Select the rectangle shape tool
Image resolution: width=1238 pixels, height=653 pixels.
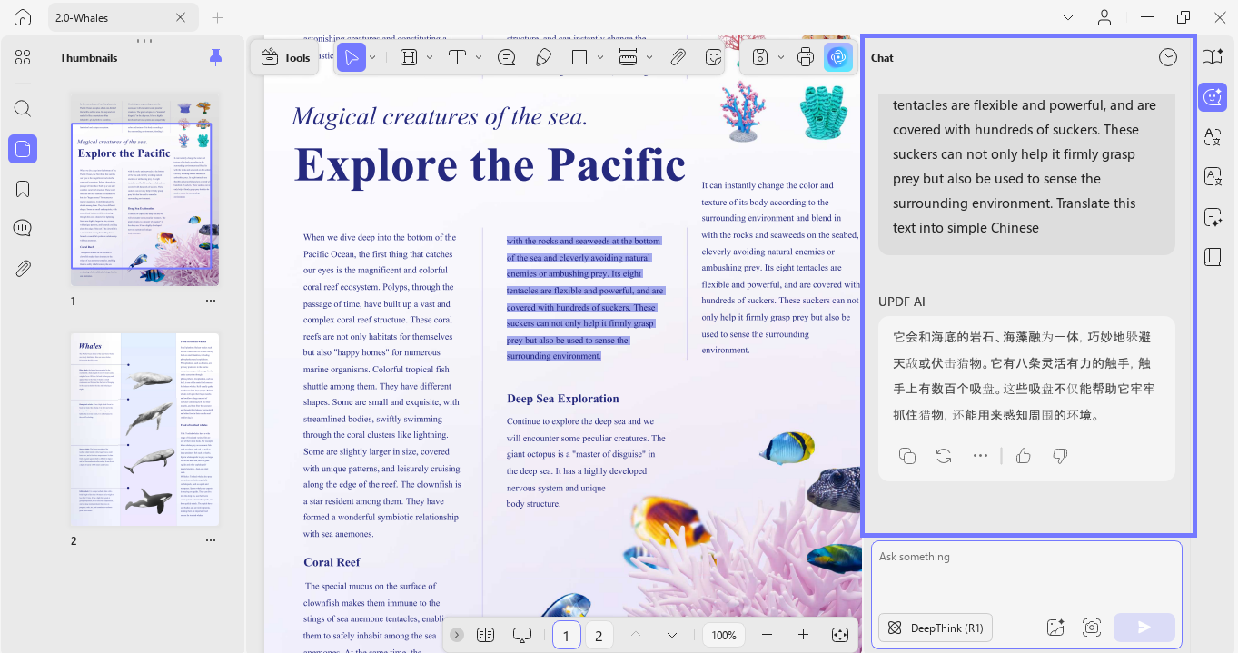579,57
